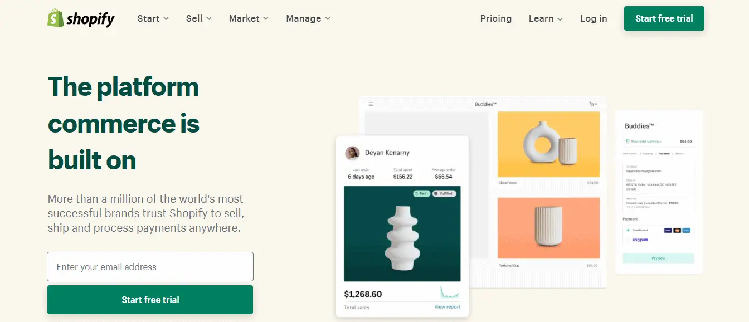
Task: Open the Market menu
Action: point(249,18)
